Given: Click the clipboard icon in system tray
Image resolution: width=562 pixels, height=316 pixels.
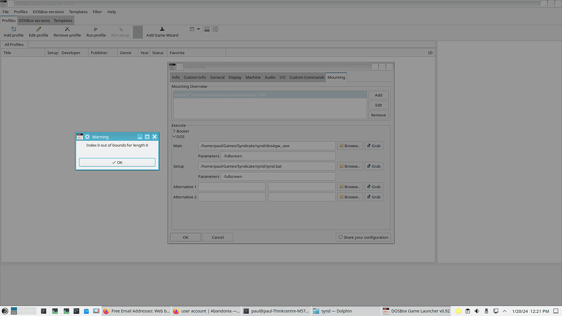Looking at the screenshot, I should (x=468, y=311).
